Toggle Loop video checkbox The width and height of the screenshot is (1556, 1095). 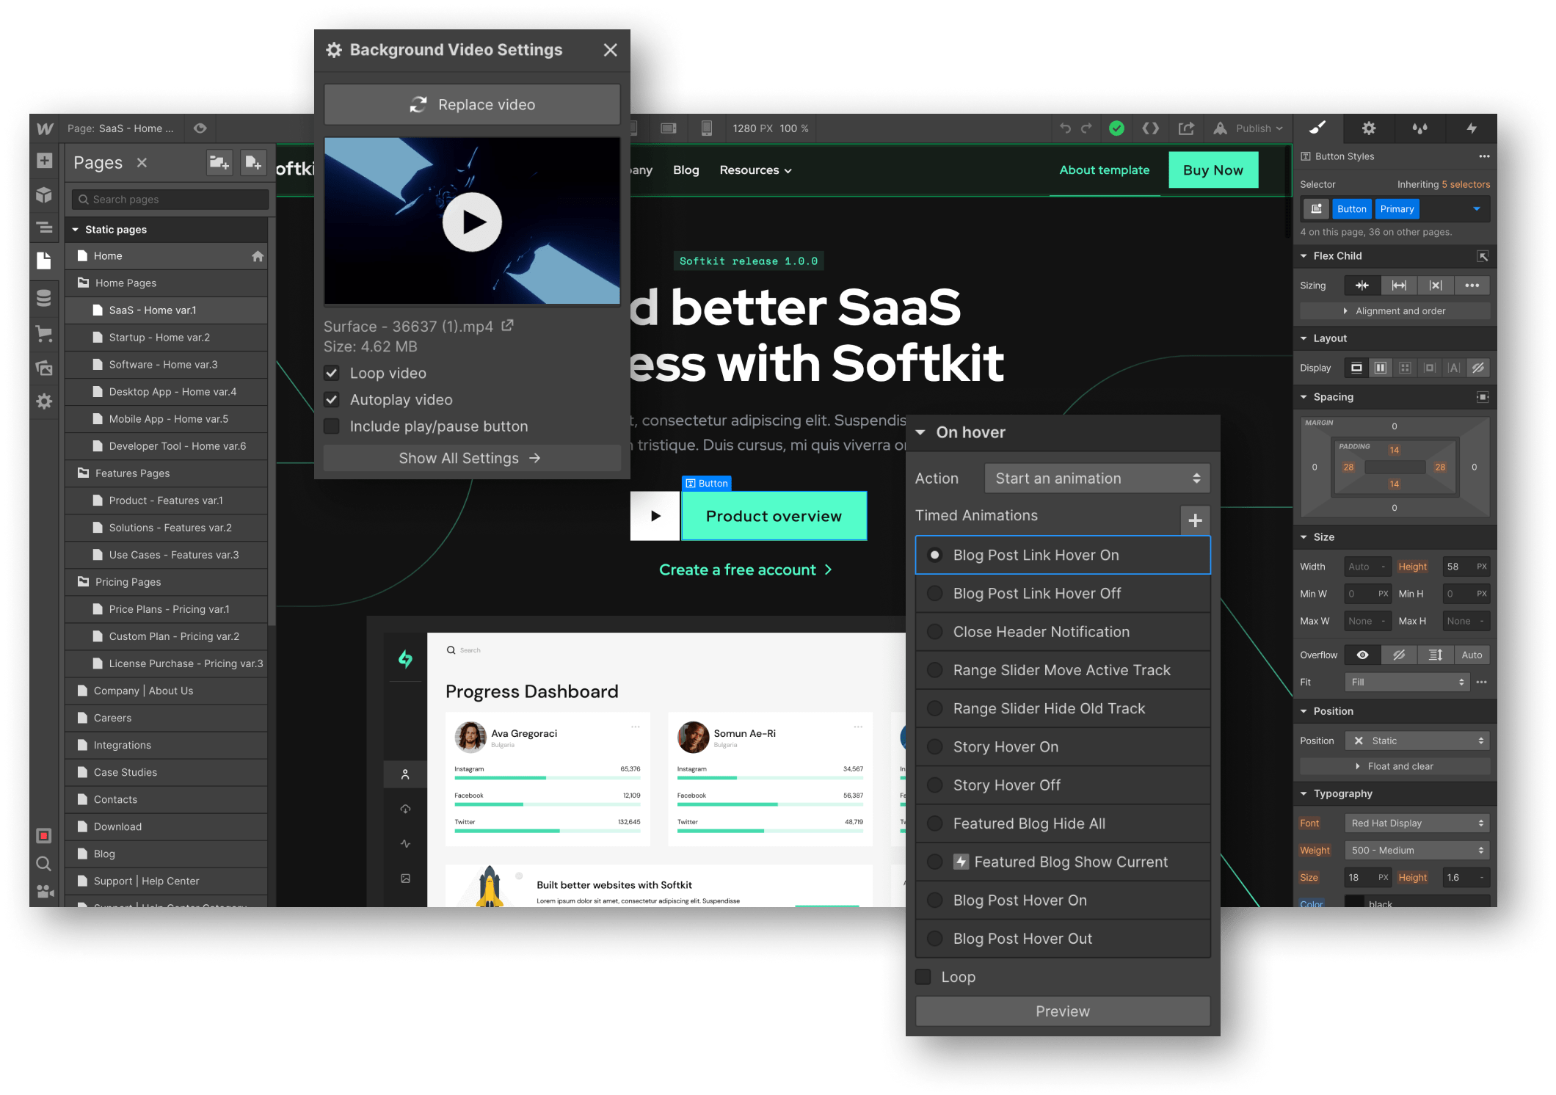(x=332, y=373)
